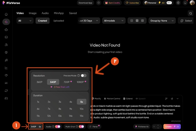Open the cube 3D icon in sidebar
Screen dimensions: 196x131
tap(6, 53)
